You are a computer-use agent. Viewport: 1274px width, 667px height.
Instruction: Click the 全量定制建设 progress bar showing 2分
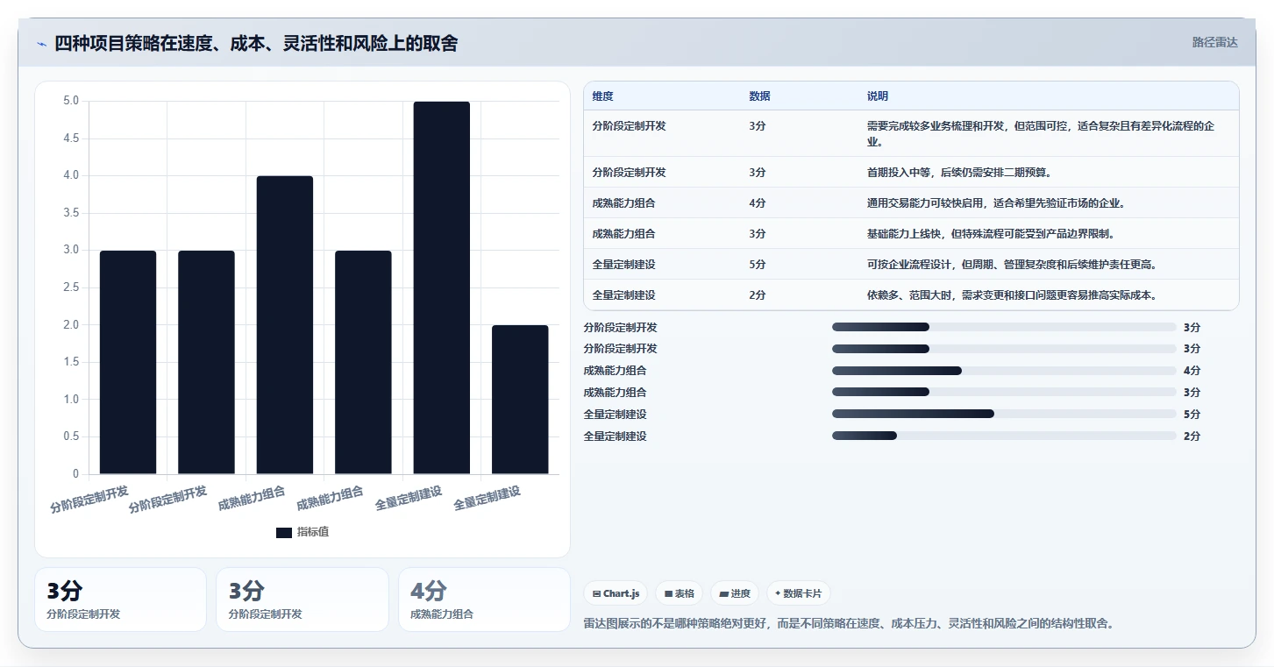(x=1004, y=436)
